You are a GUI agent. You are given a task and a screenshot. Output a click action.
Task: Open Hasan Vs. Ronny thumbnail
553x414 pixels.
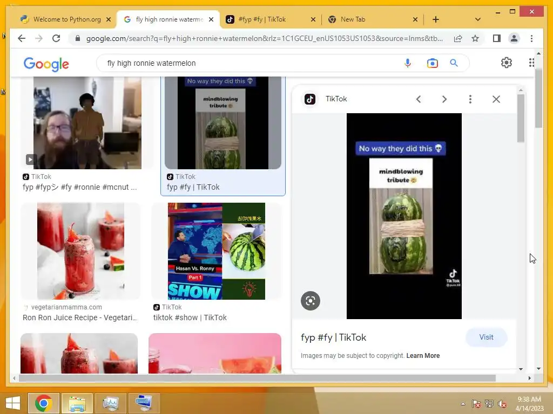(217, 251)
